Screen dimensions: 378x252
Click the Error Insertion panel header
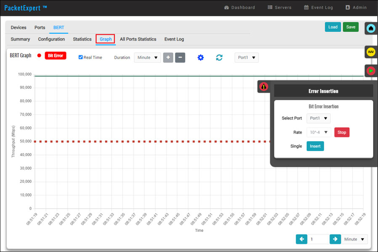tap(324, 91)
